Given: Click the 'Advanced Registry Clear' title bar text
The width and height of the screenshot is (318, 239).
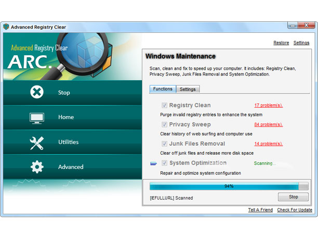Looking at the screenshot, I should point(38,27).
